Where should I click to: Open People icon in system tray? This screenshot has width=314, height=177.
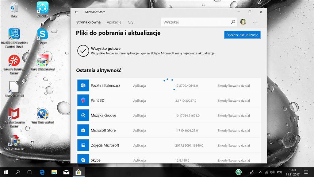252,172
